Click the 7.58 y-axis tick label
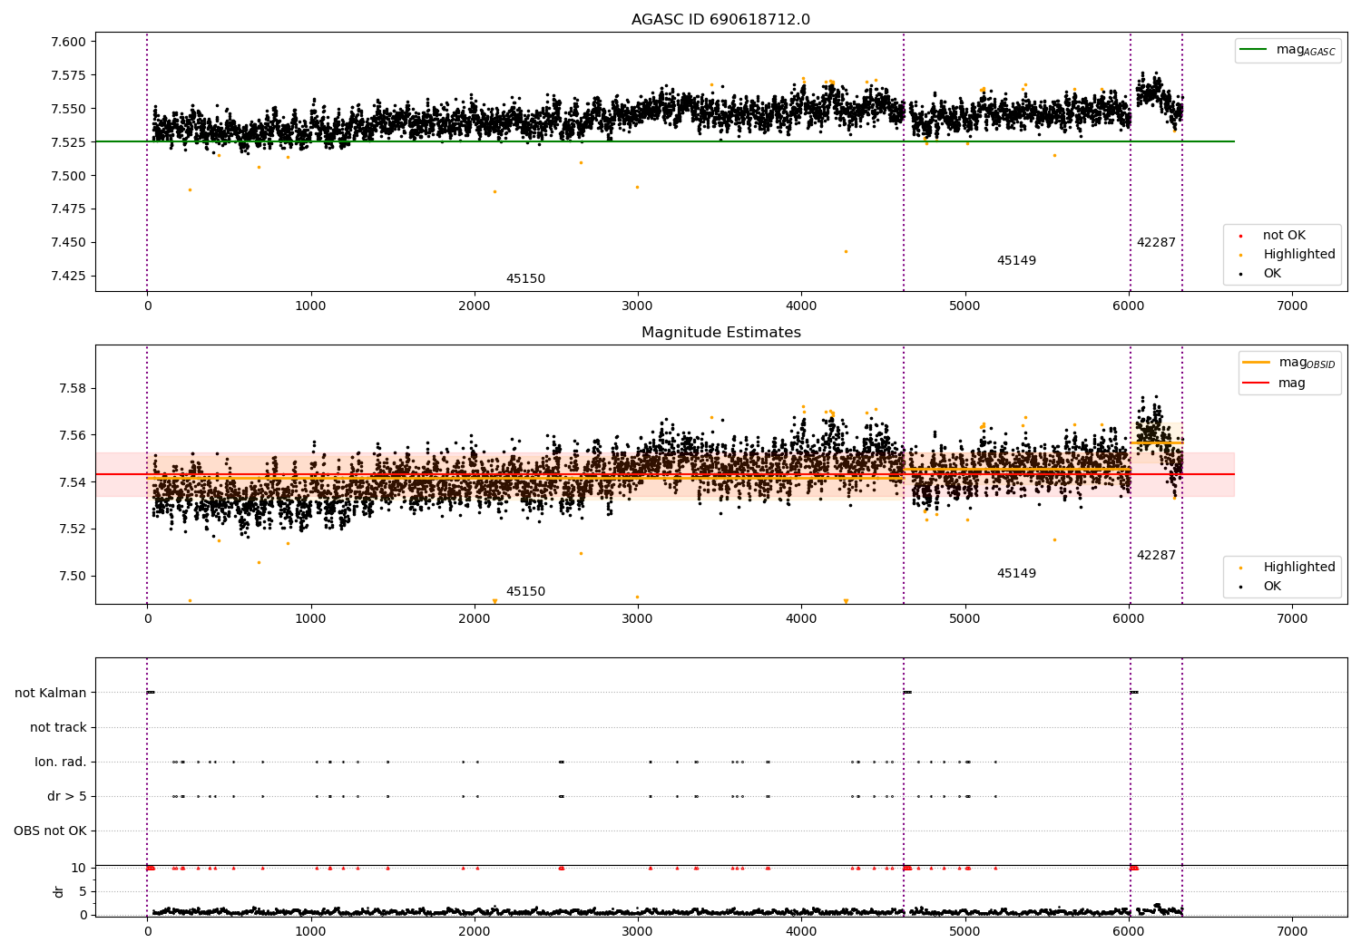This screenshot has width=1361, height=952. [x=71, y=389]
